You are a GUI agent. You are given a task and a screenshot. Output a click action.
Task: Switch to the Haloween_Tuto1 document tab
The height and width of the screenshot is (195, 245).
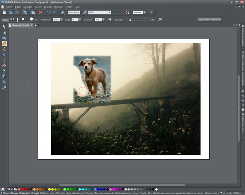[x=20, y=26]
